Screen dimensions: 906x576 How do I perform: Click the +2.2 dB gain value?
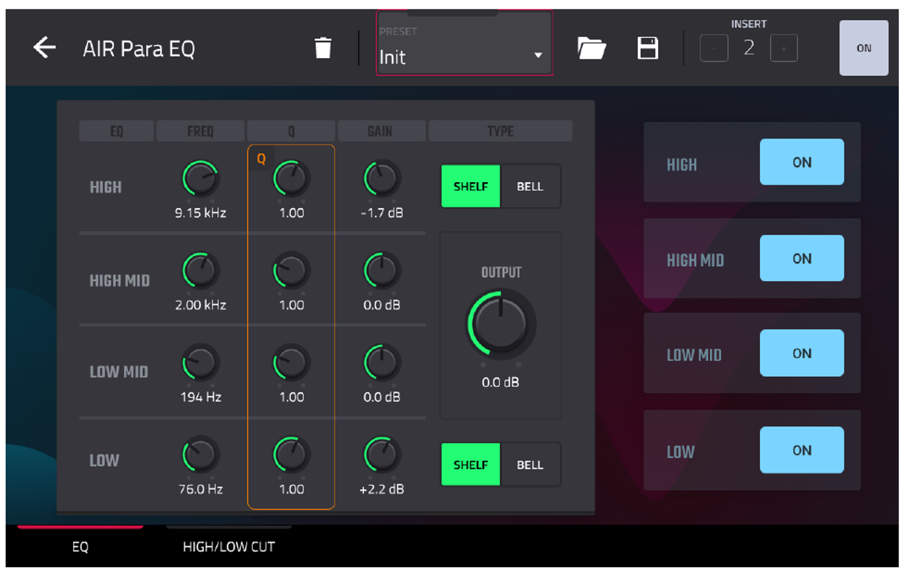pyautogui.click(x=382, y=489)
